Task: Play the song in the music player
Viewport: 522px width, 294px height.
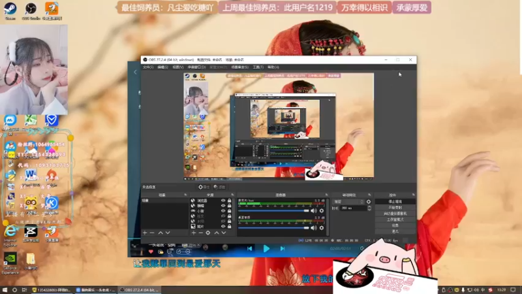Action: (x=266, y=248)
